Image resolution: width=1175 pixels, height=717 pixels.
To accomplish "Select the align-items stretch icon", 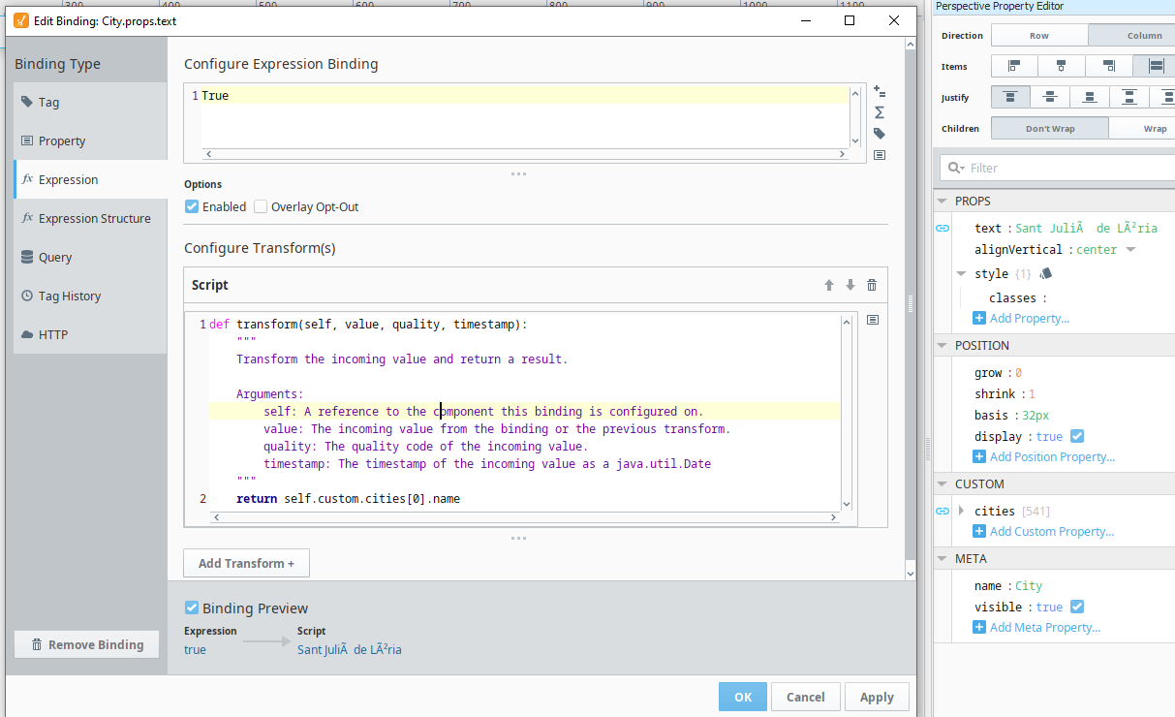I will (1155, 67).
